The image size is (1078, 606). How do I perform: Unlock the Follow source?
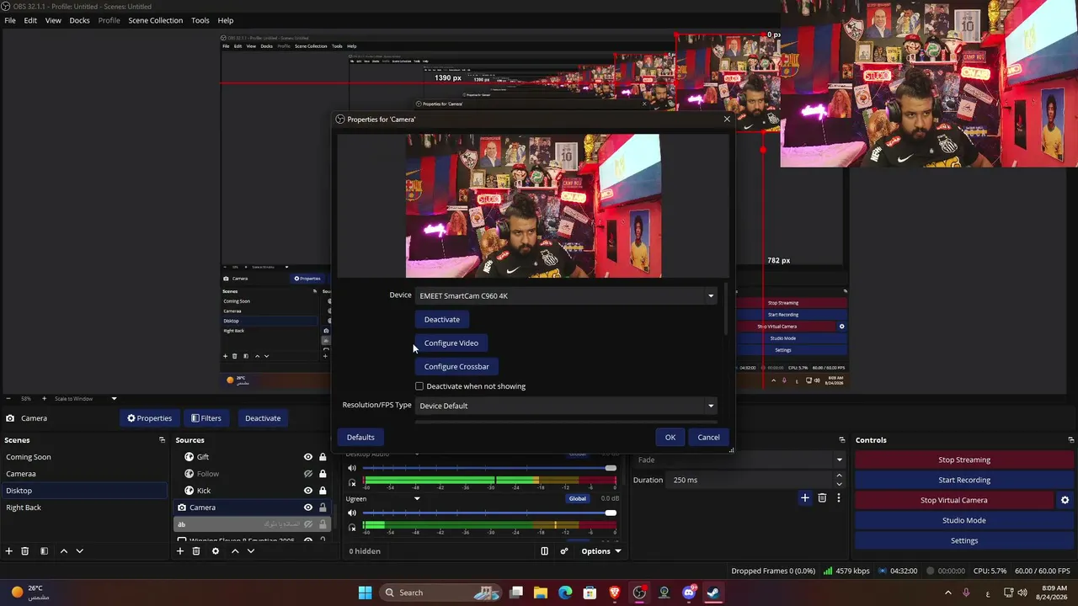click(323, 474)
